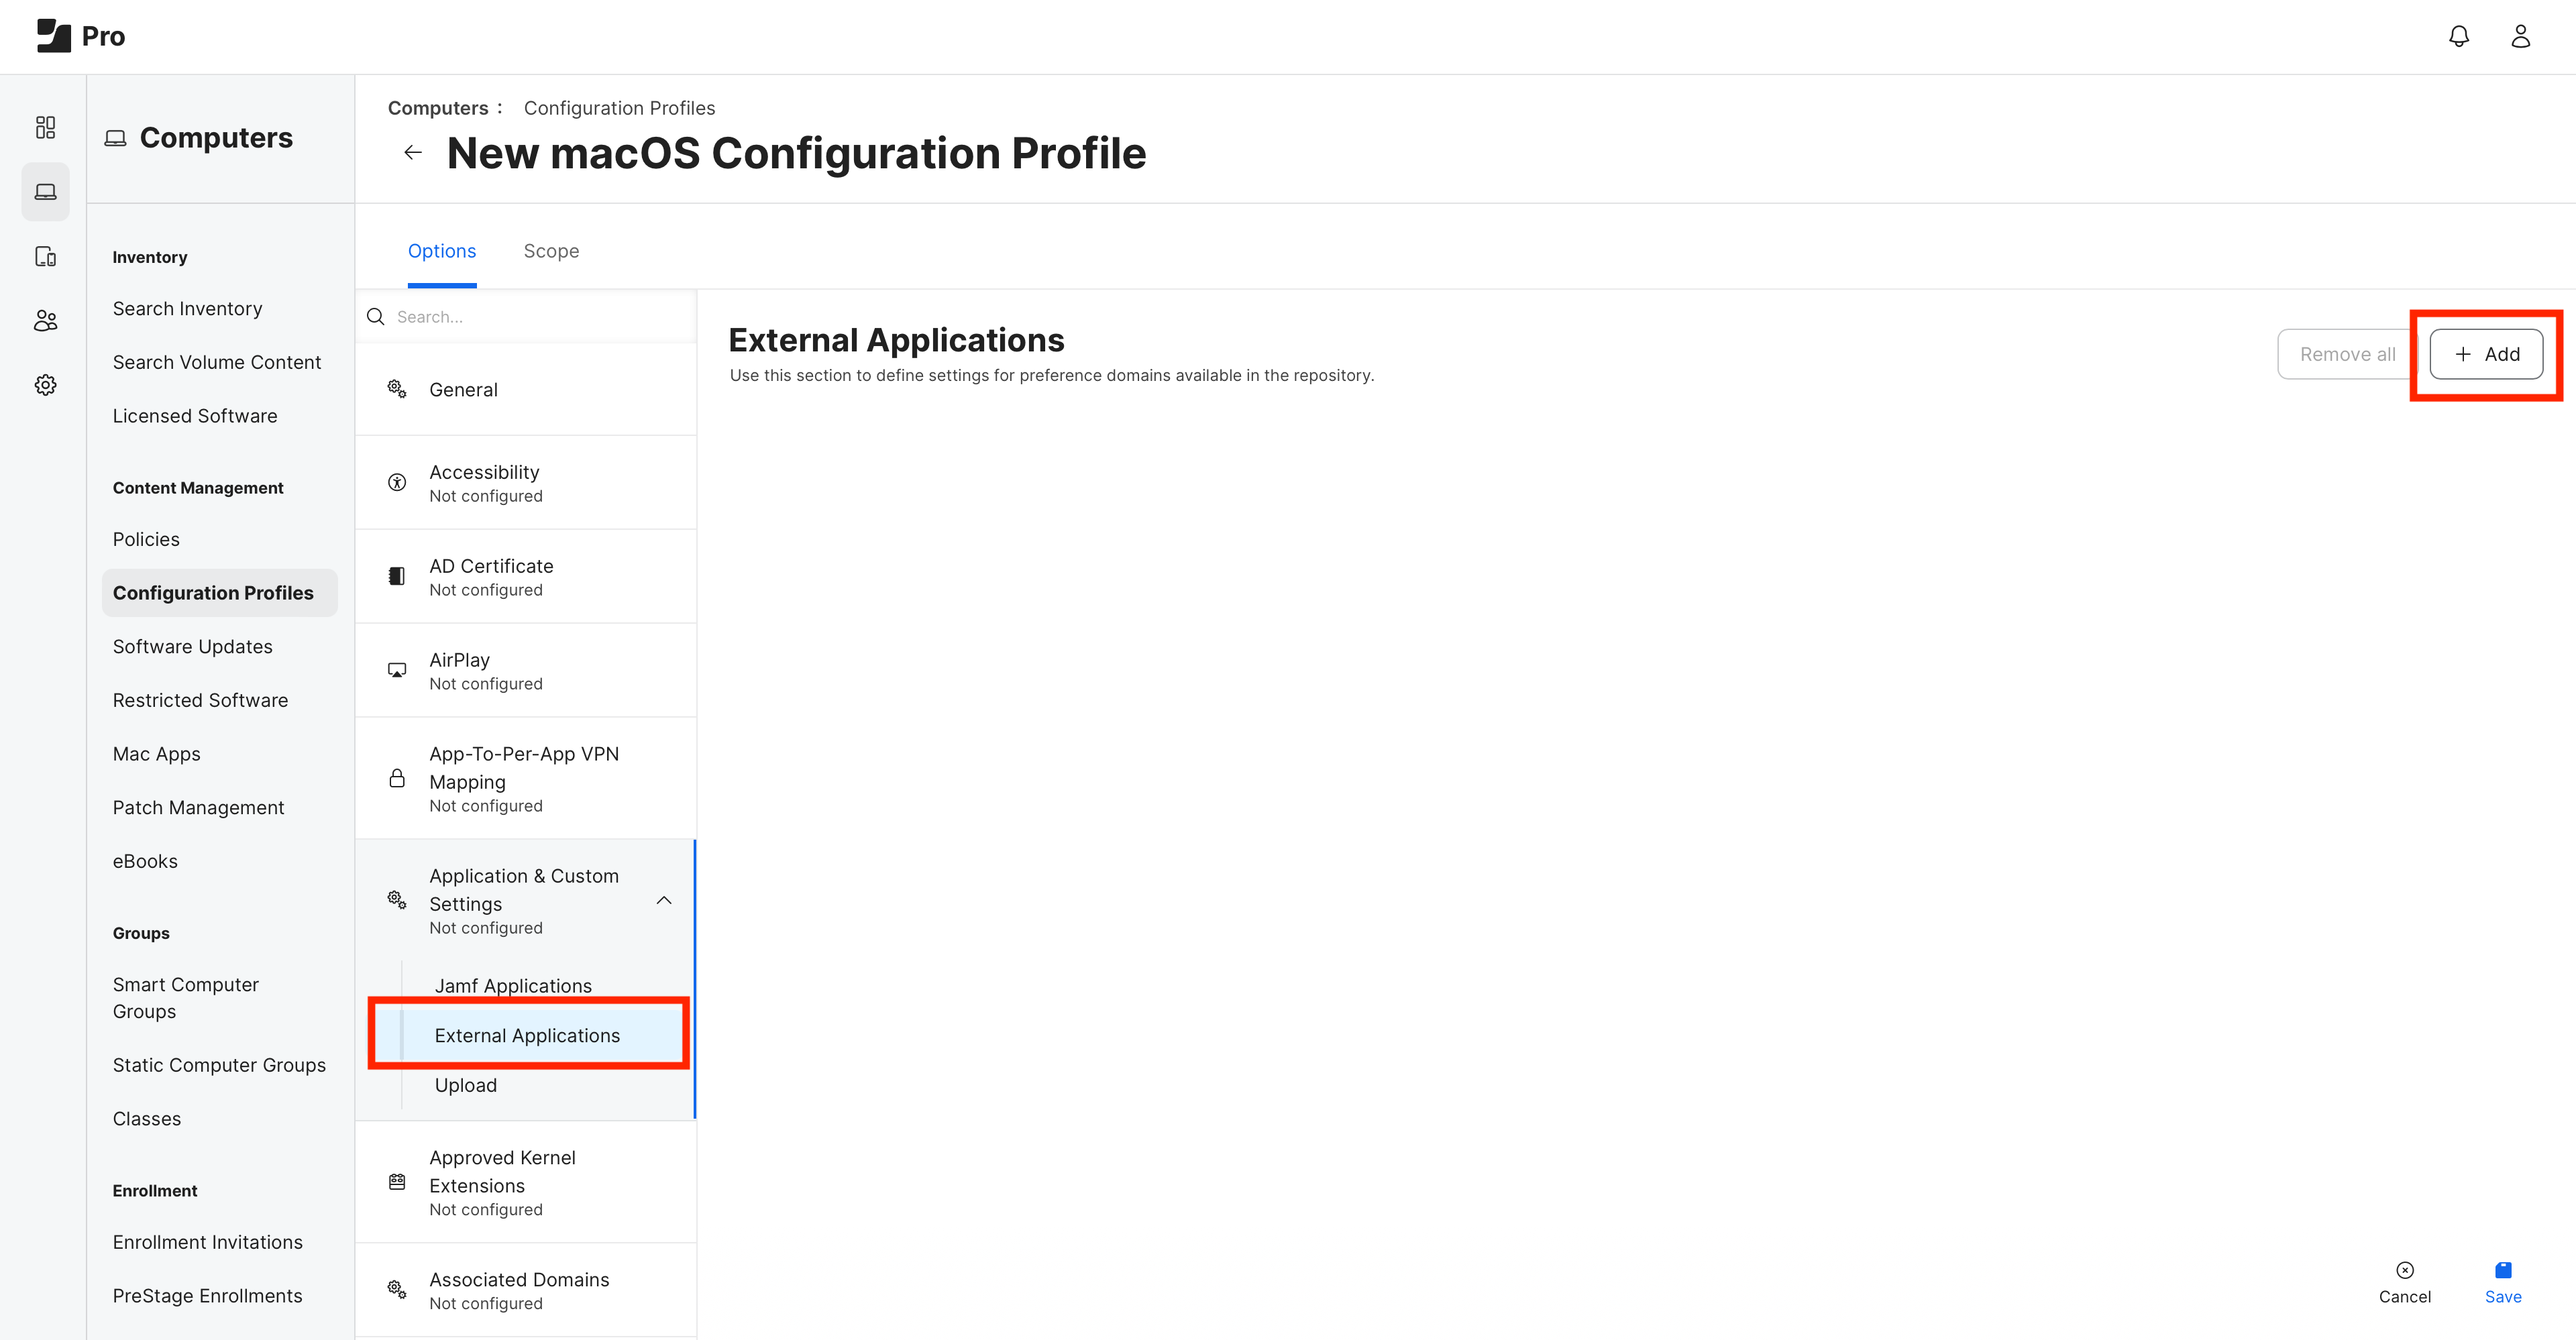
Task: Open Search Volume Content
Action: [216, 362]
